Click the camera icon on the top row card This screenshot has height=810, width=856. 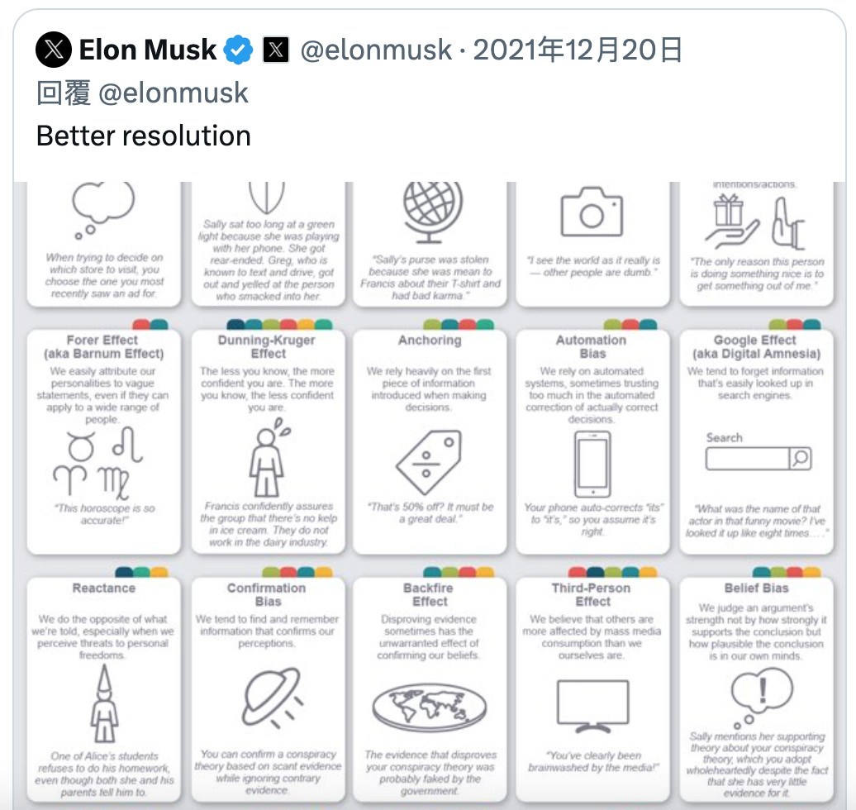point(592,212)
